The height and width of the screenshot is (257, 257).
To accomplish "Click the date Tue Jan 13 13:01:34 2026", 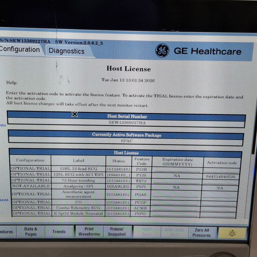I will click(128, 80).
